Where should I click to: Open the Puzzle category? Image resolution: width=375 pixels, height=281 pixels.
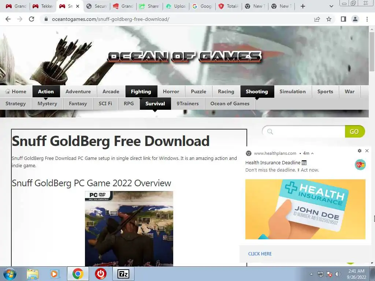coord(198,91)
